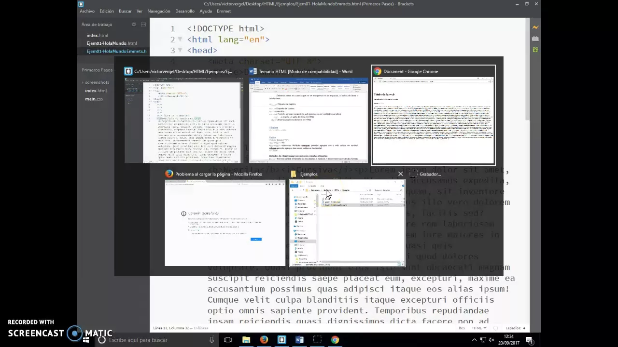Open the Desarrollo menu
The image size is (618, 347).
click(x=185, y=11)
